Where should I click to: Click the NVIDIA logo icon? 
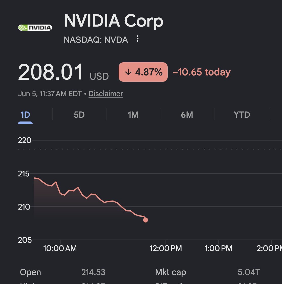coord(35,28)
